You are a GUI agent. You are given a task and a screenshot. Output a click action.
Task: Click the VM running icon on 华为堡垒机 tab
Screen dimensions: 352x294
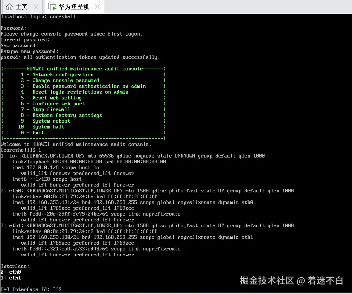pyautogui.click(x=52, y=7)
